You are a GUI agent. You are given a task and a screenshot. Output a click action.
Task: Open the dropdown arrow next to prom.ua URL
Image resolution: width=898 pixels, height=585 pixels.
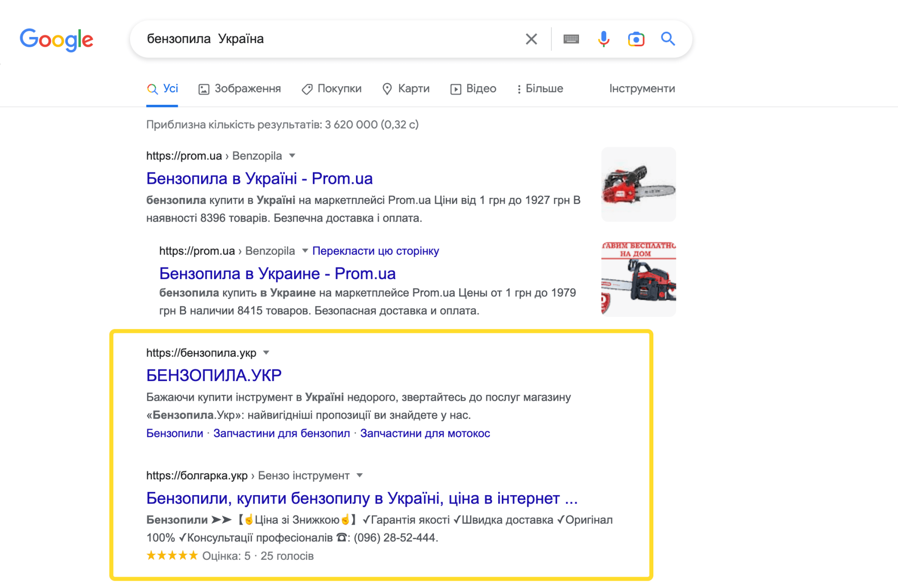coord(292,156)
